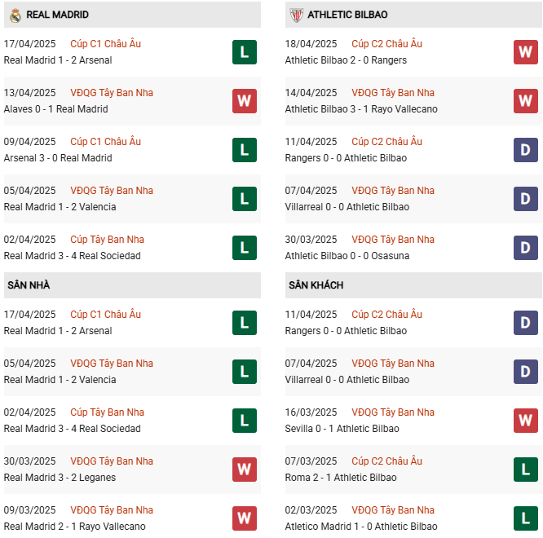The image size is (543, 538).
Task: Click the W badge beside Sevilla match
Action: (x=525, y=421)
